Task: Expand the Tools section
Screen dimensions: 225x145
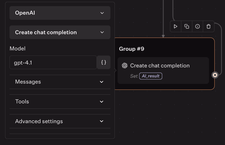Action: pos(60,102)
